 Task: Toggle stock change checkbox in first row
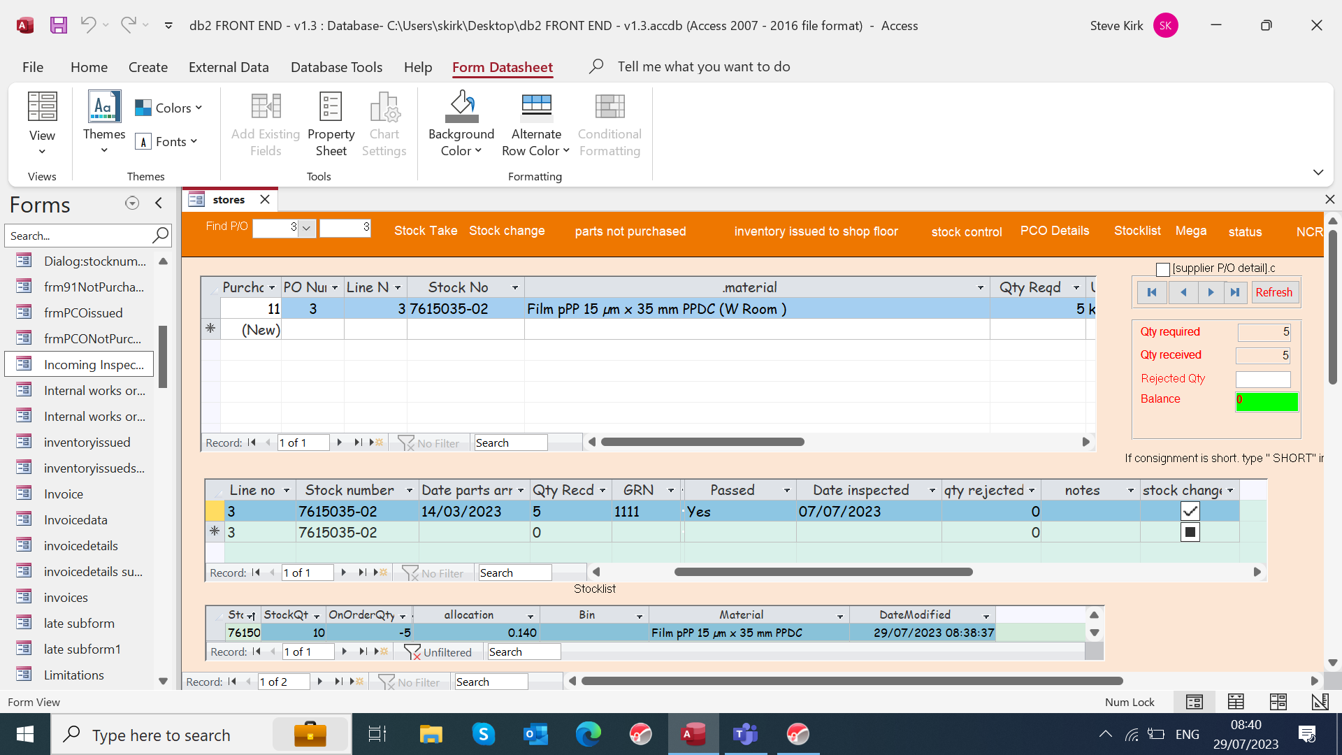point(1190,511)
